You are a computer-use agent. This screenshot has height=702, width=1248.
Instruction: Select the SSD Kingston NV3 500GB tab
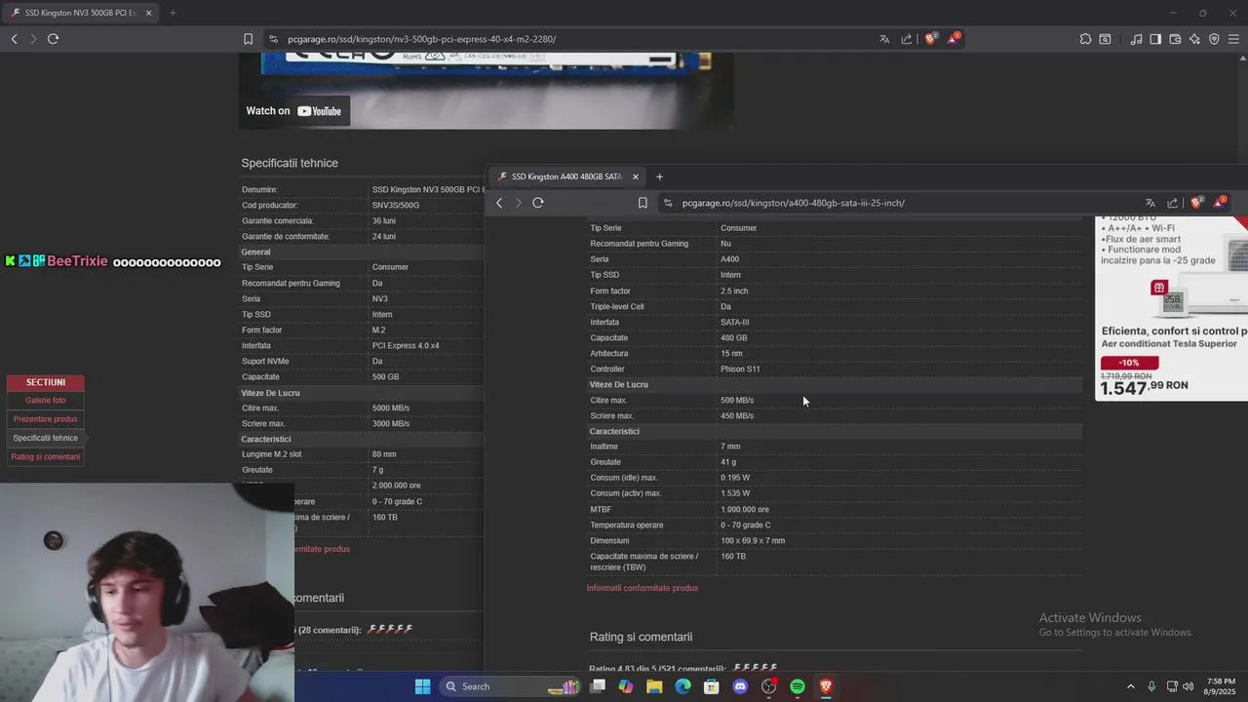[80, 13]
